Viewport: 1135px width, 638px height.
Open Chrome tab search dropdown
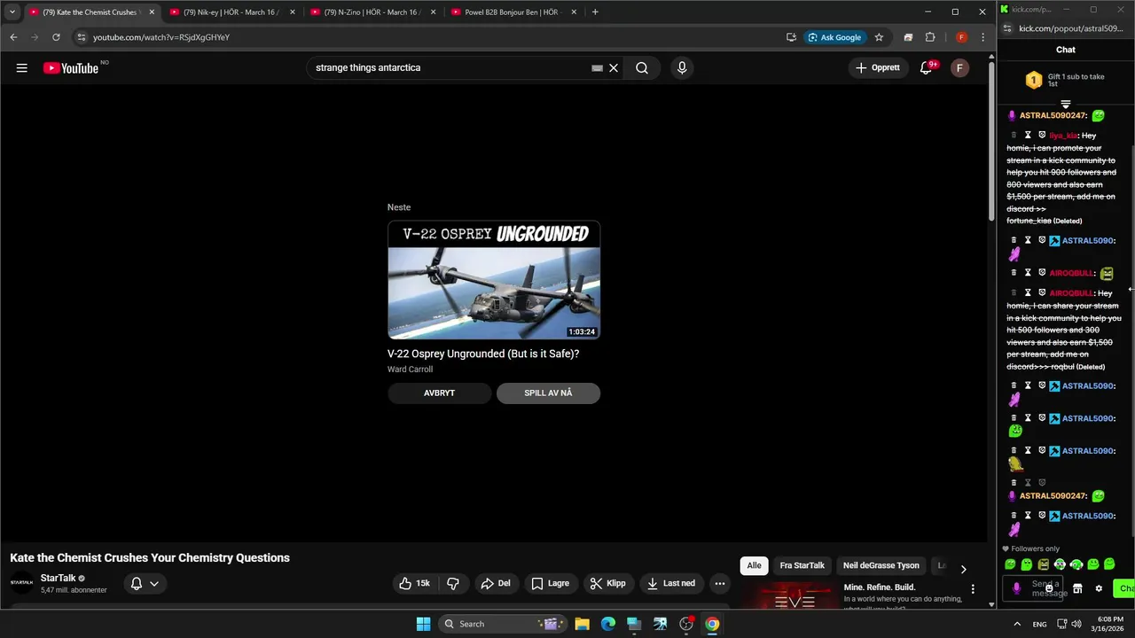coord(12,12)
